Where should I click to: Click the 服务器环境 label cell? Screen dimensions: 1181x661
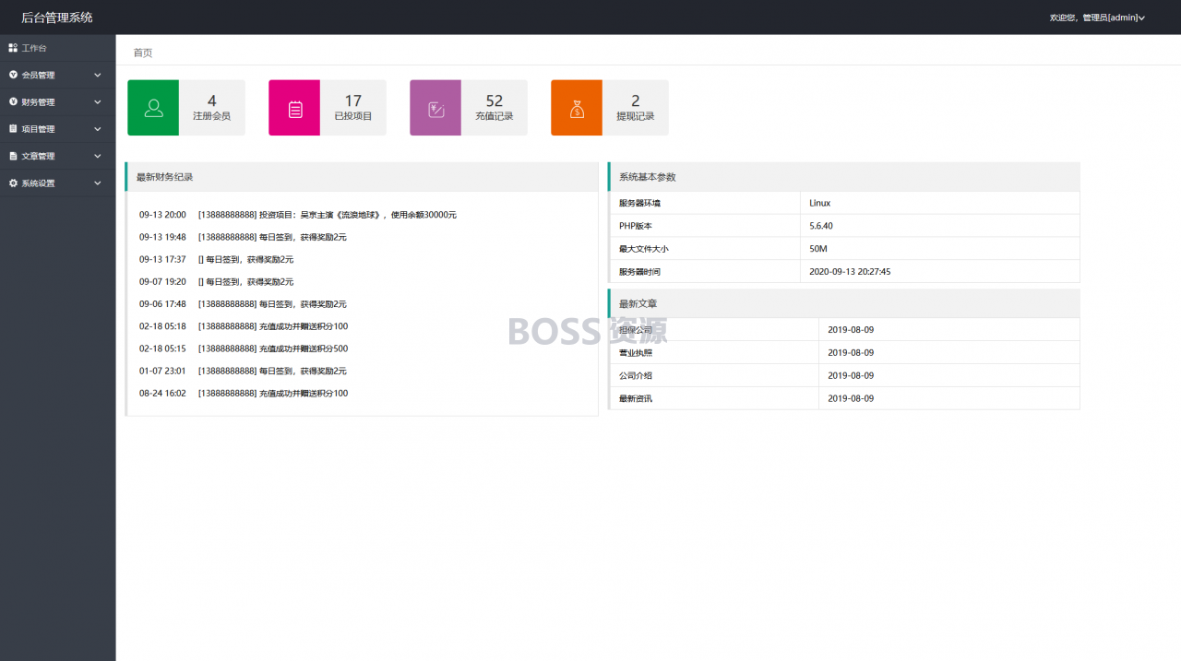tap(705, 203)
